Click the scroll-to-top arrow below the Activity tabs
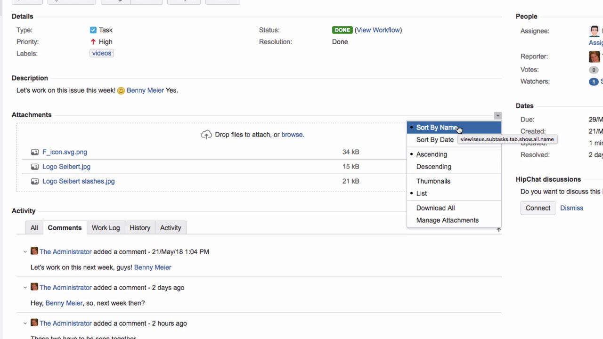603x339 pixels. 498,229
